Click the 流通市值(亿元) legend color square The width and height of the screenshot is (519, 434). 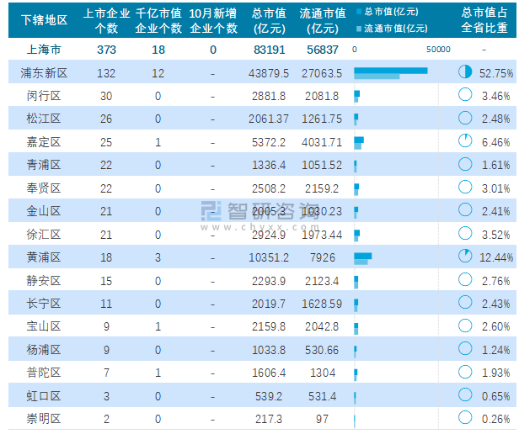[358, 28]
